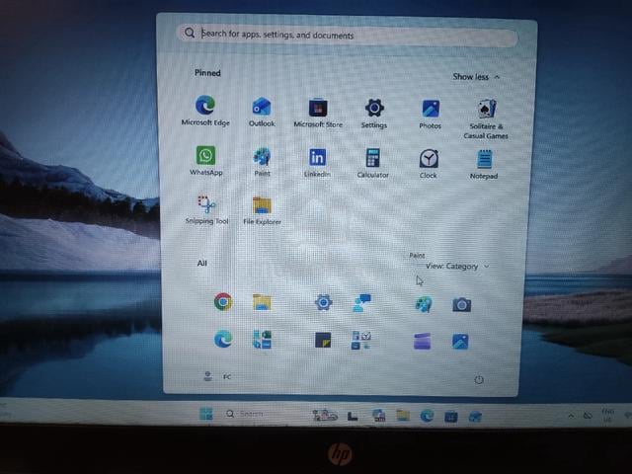Open the Sticky Notes icon in All
Image resolution: width=632 pixels, height=474 pixels.
pyautogui.click(x=323, y=340)
